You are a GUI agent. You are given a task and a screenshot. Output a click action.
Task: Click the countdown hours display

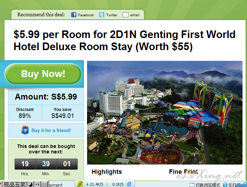(x=25, y=164)
